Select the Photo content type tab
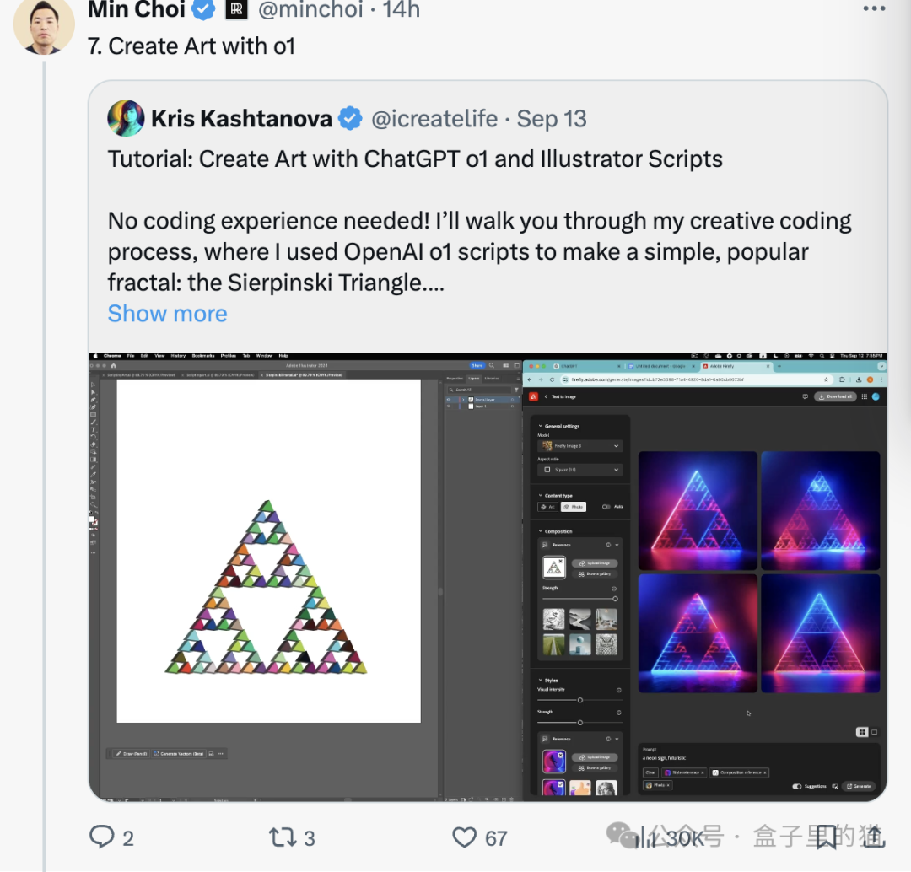911x872 pixels. click(574, 507)
